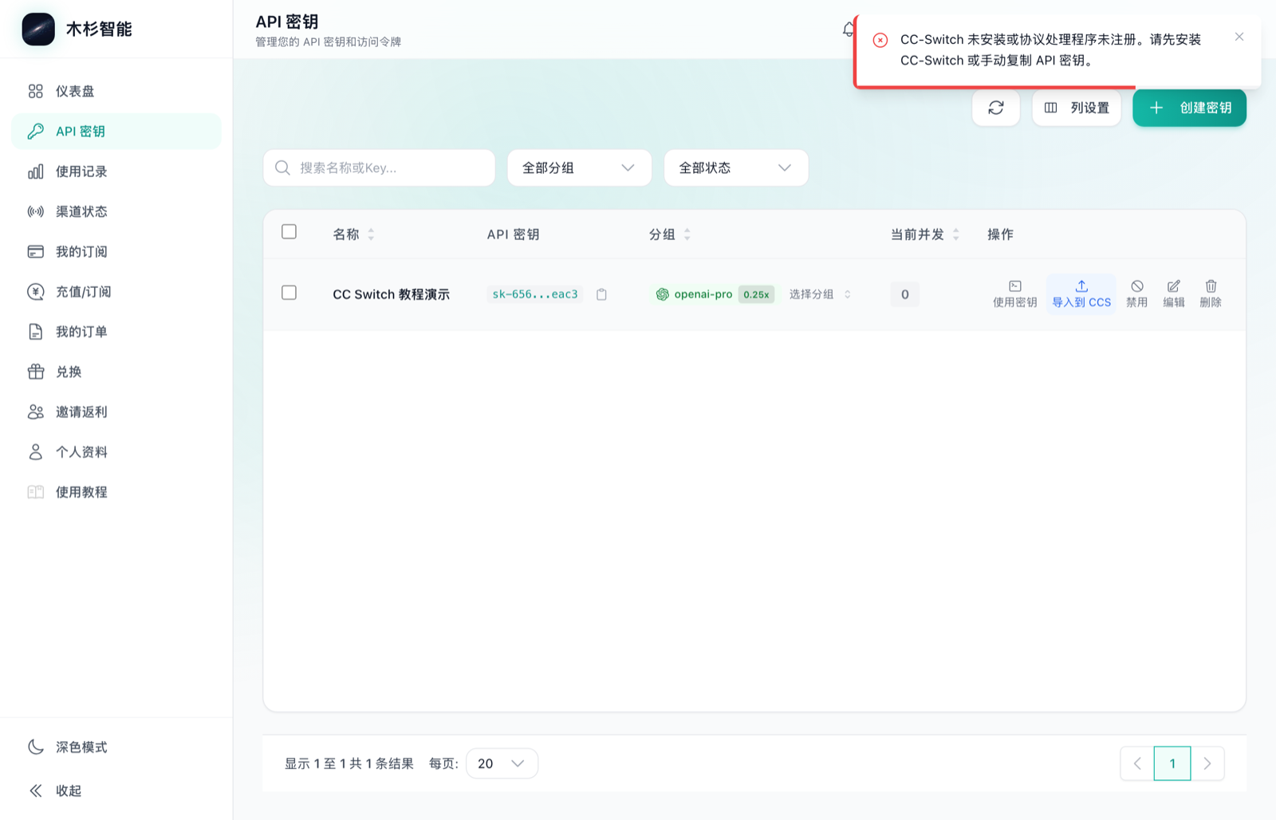
Task: Click 导入到 CCS action
Action: point(1081,294)
